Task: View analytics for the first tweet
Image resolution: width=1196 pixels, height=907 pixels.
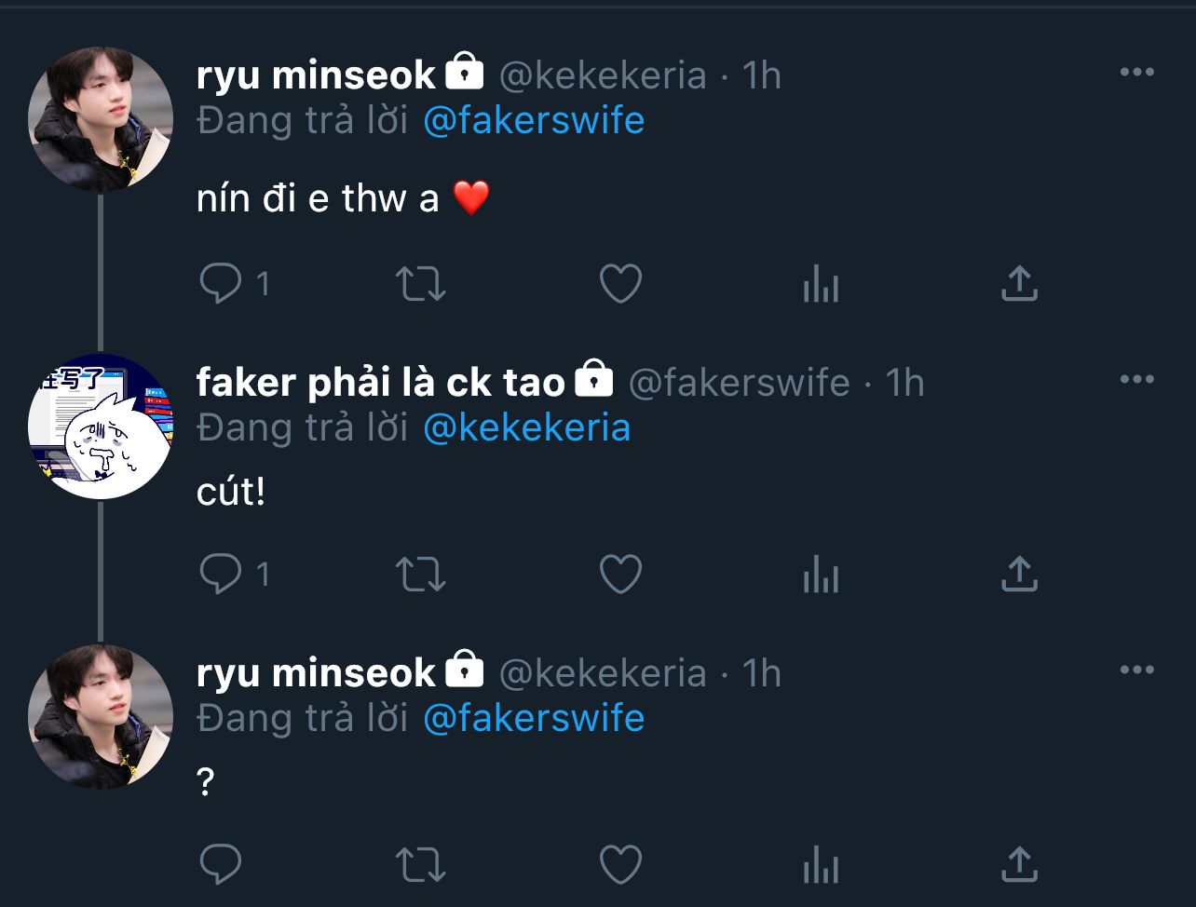Action: coord(821,284)
